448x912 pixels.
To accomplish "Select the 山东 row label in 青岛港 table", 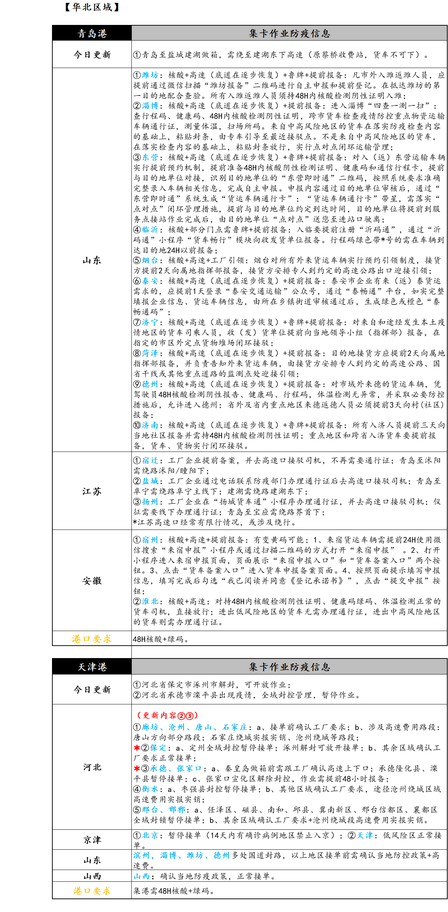I will tap(92, 260).
